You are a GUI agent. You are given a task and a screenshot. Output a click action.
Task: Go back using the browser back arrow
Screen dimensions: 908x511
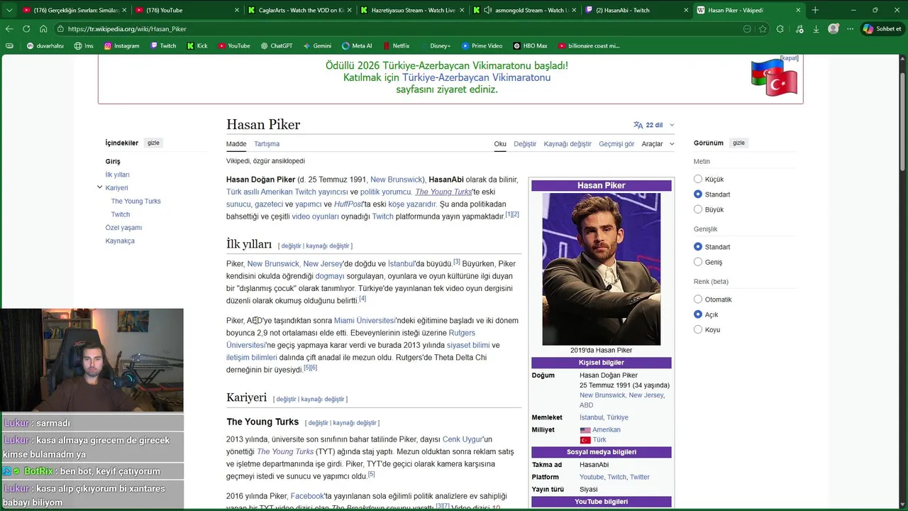tap(9, 29)
